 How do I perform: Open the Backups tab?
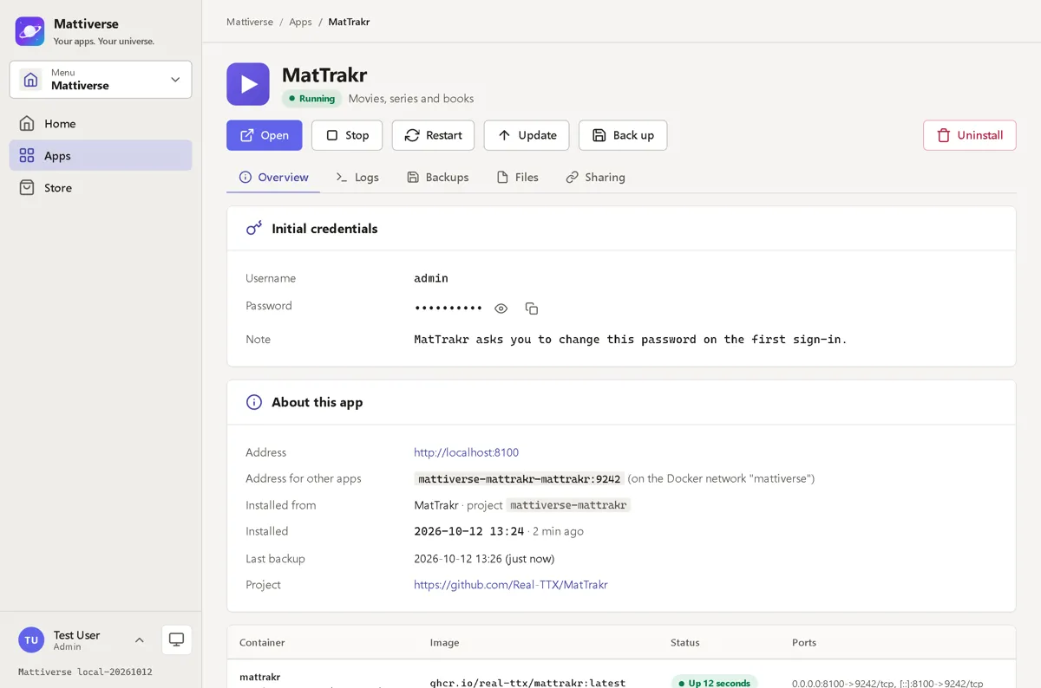pyautogui.click(x=437, y=178)
